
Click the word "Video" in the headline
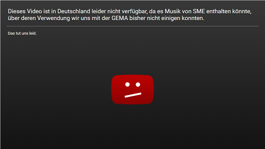point(34,11)
